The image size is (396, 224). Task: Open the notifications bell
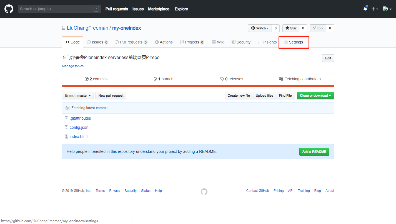point(365,9)
